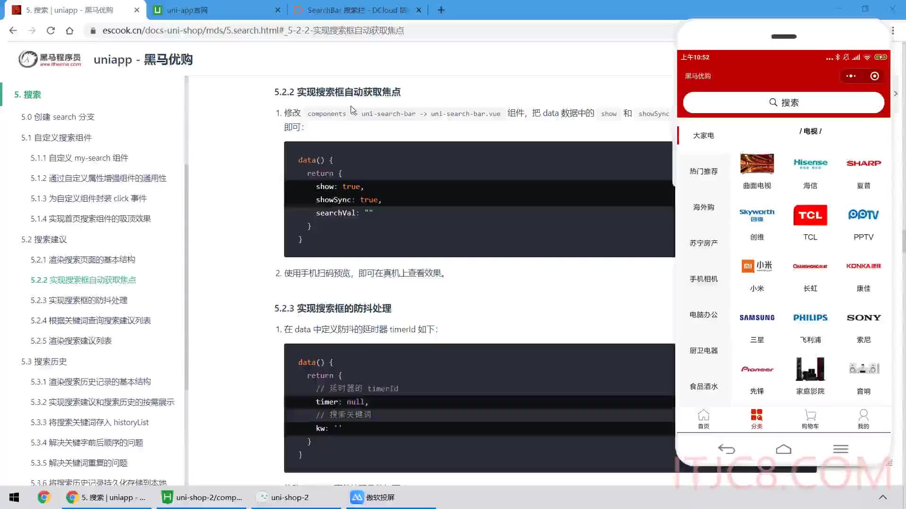Open the SAMSUNG 三星 brand
The height and width of the screenshot is (509, 906).
757,318
